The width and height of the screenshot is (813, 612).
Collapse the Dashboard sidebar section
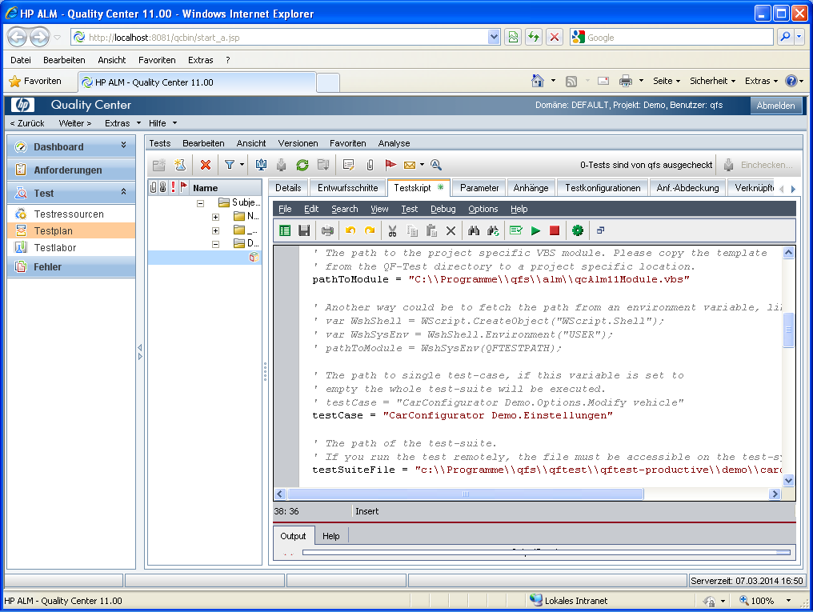coord(123,146)
